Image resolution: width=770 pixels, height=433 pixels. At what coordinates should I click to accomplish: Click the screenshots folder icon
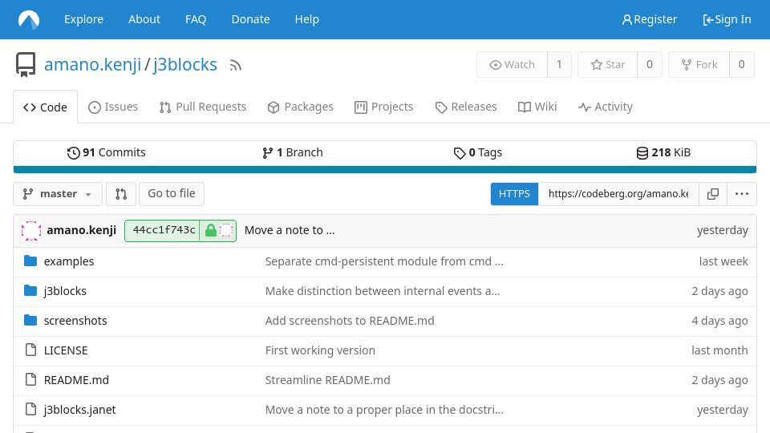pos(30,321)
